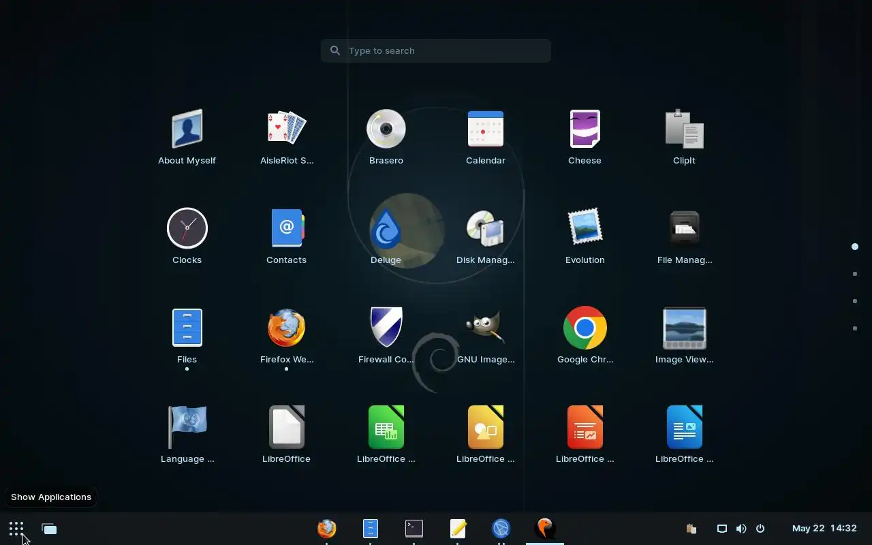
Task: Go to the fourth app grid page dot
Action: [x=855, y=328]
